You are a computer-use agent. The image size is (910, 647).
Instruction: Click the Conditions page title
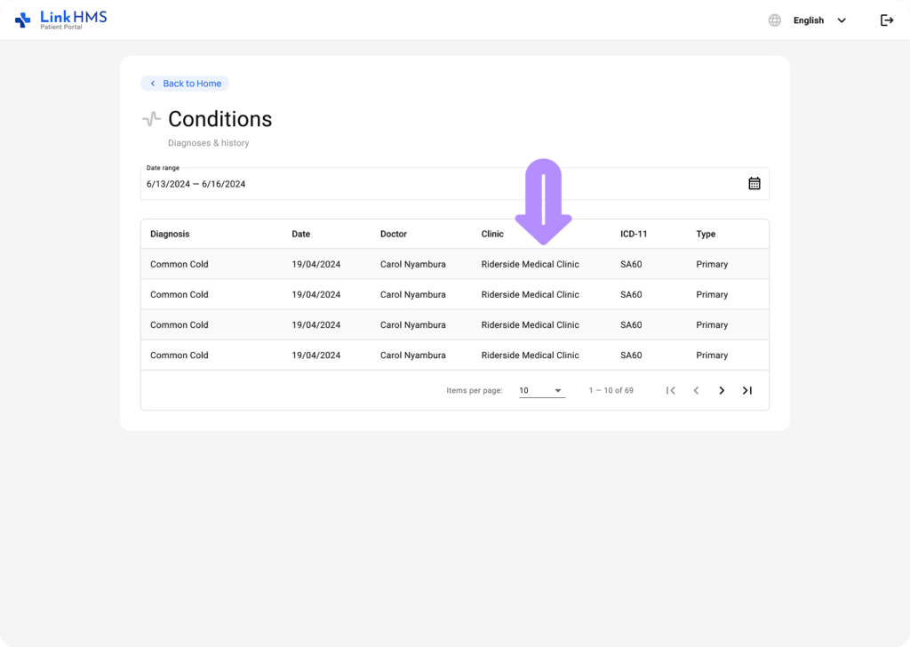(220, 119)
